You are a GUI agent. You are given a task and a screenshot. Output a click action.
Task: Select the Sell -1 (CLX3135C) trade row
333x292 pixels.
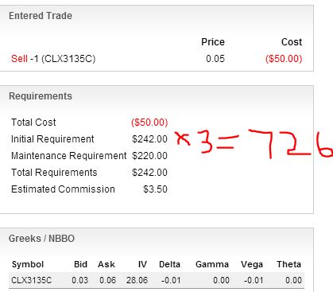coord(157,59)
